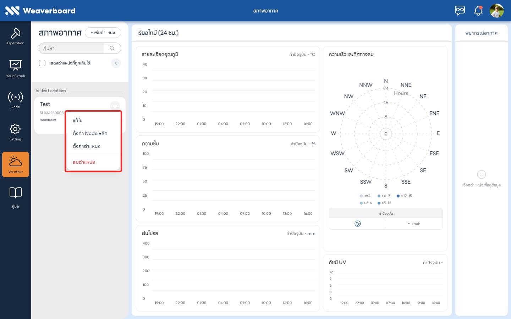Click the search magnifier icon
The height and width of the screenshot is (319, 511).
click(x=112, y=48)
